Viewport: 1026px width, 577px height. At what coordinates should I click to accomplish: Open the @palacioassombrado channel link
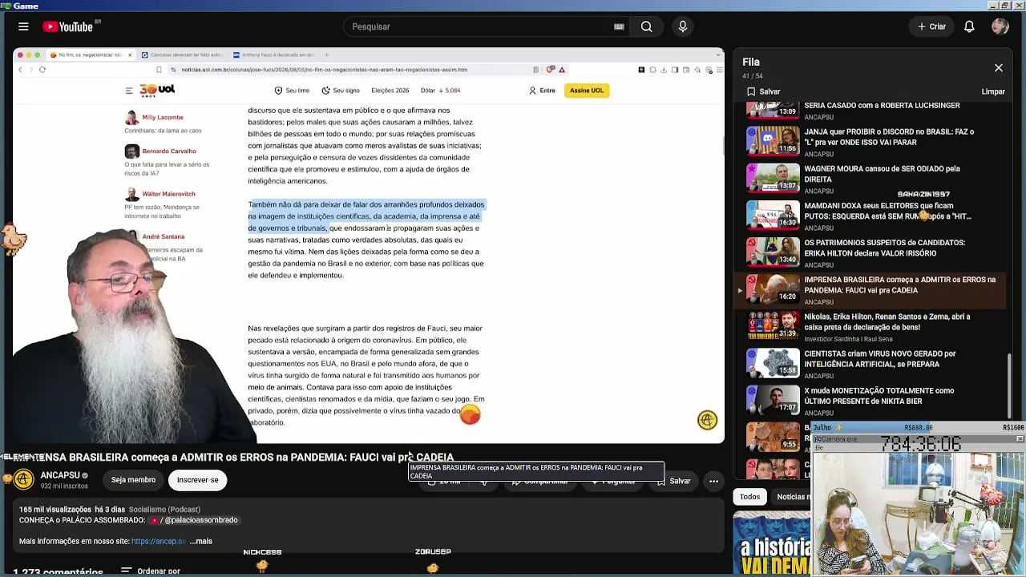tap(194, 520)
